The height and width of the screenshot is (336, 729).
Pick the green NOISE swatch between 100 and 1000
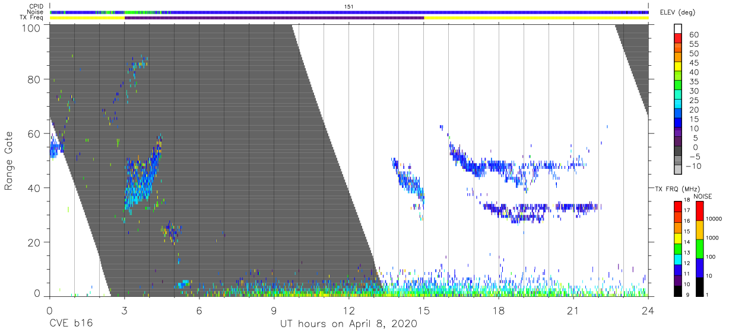click(x=700, y=248)
